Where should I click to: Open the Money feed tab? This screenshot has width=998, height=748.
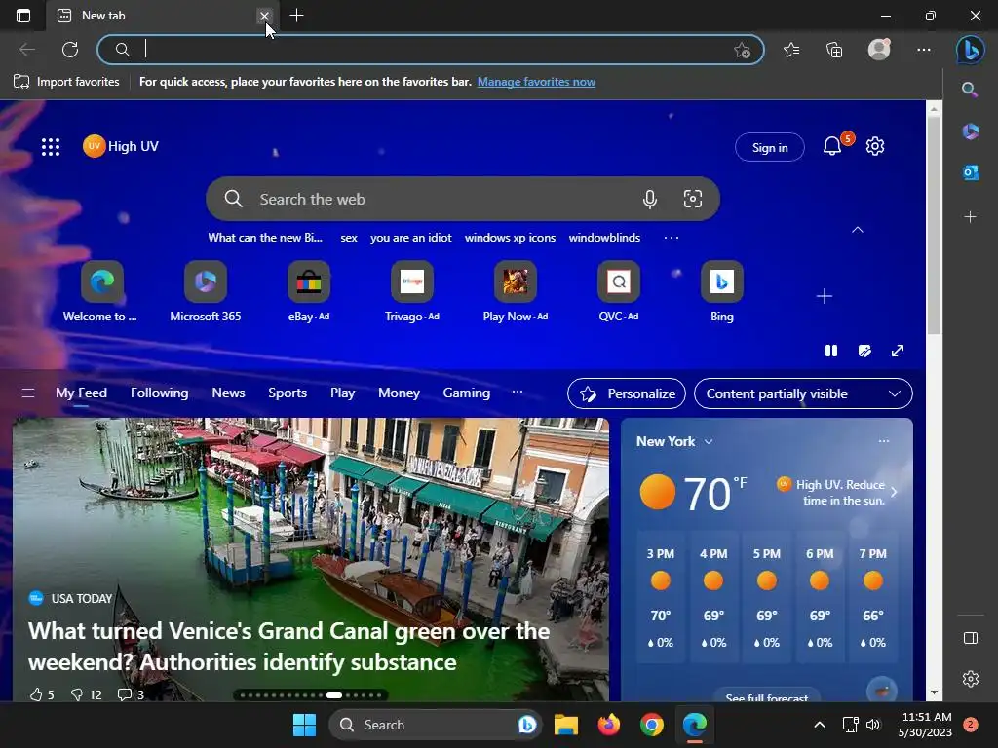399,393
